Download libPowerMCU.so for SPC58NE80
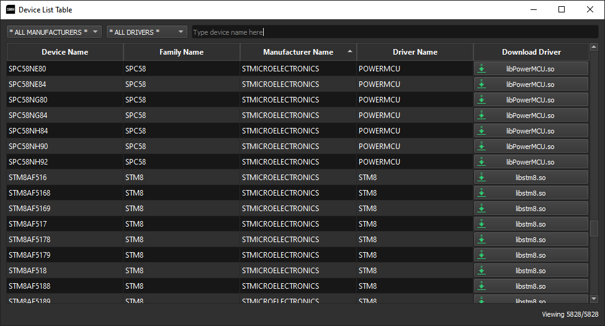Image resolution: width=605 pixels, height=326 pixels. coord(531,69)
